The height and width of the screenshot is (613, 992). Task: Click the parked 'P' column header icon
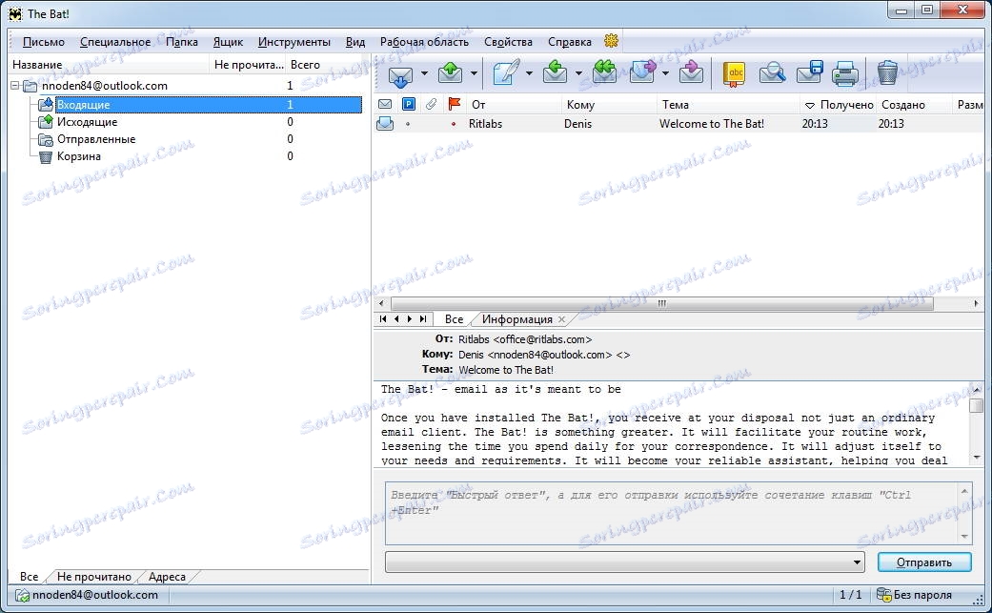[x=409, y=104]
